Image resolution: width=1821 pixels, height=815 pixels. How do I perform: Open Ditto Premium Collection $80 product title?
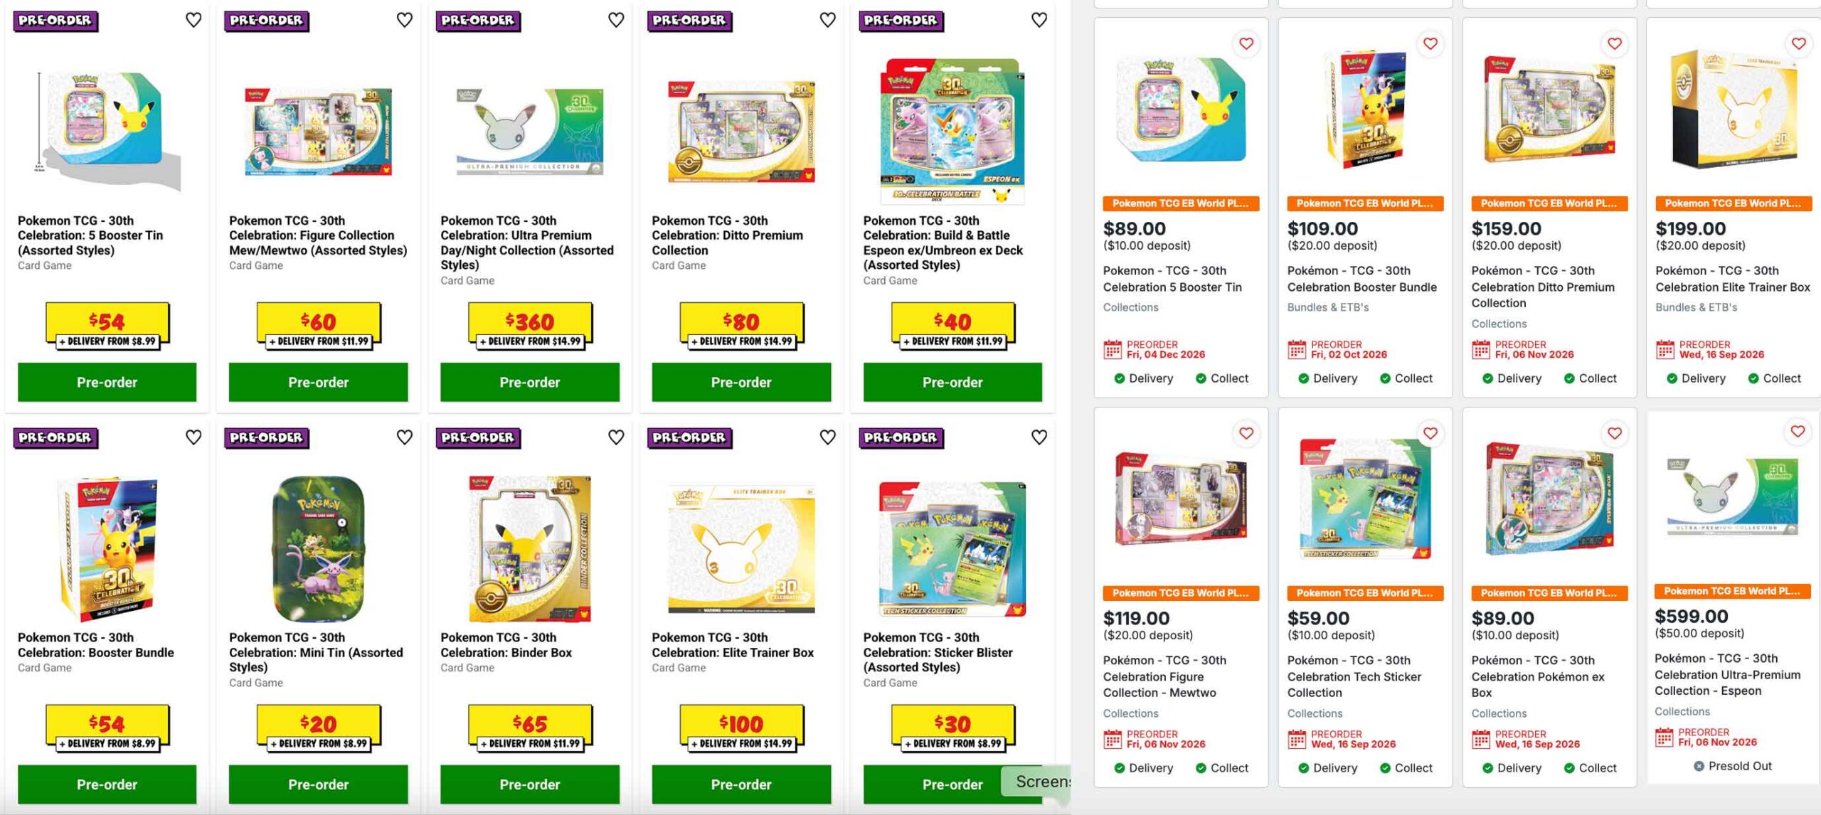coord(727,235)
